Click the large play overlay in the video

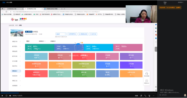pos(78,47)
